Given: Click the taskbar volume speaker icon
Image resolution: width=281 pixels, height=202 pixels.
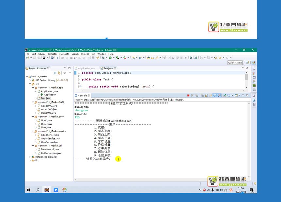Looking at the screenshot, I should pos(221,190).
